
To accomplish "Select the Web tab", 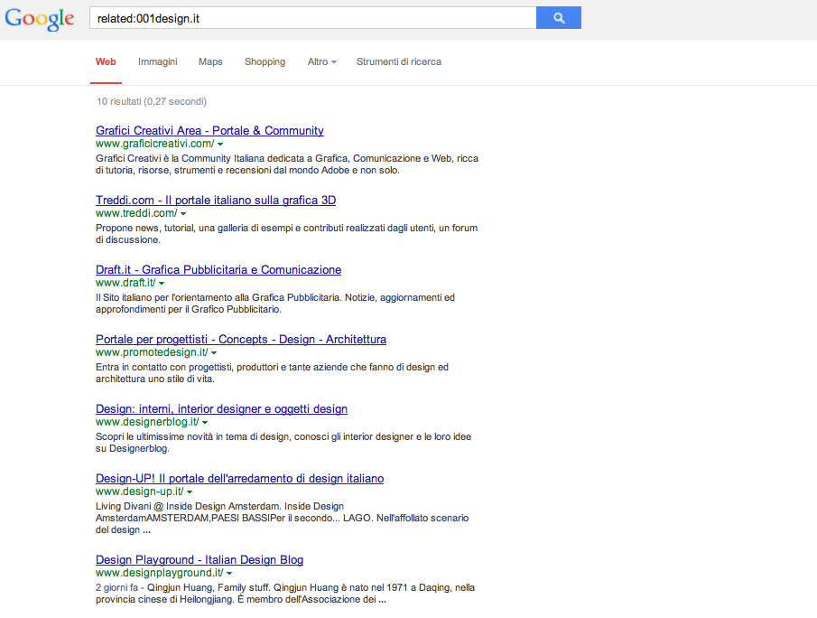I will pyautogui.click(x=106, y=61).
